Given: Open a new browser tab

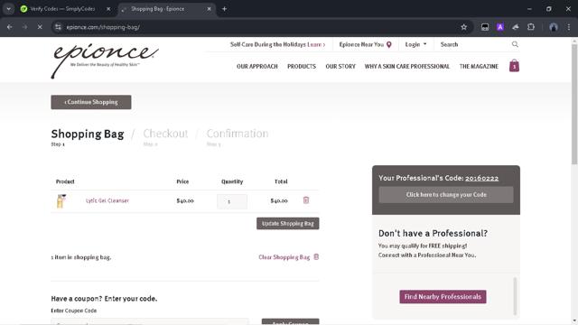Looking at the screenshot, I should coord(224,9).
